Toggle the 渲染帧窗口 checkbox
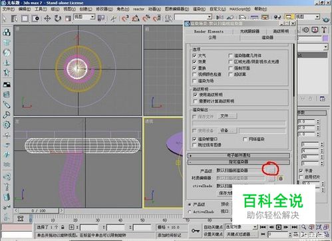Viewport: 332px width, 241px height. point(194,139)
